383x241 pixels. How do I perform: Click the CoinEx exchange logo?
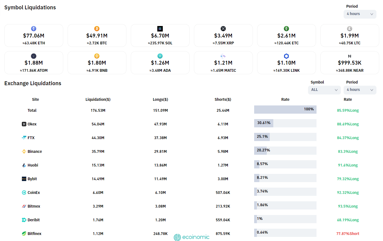(24, 193)
